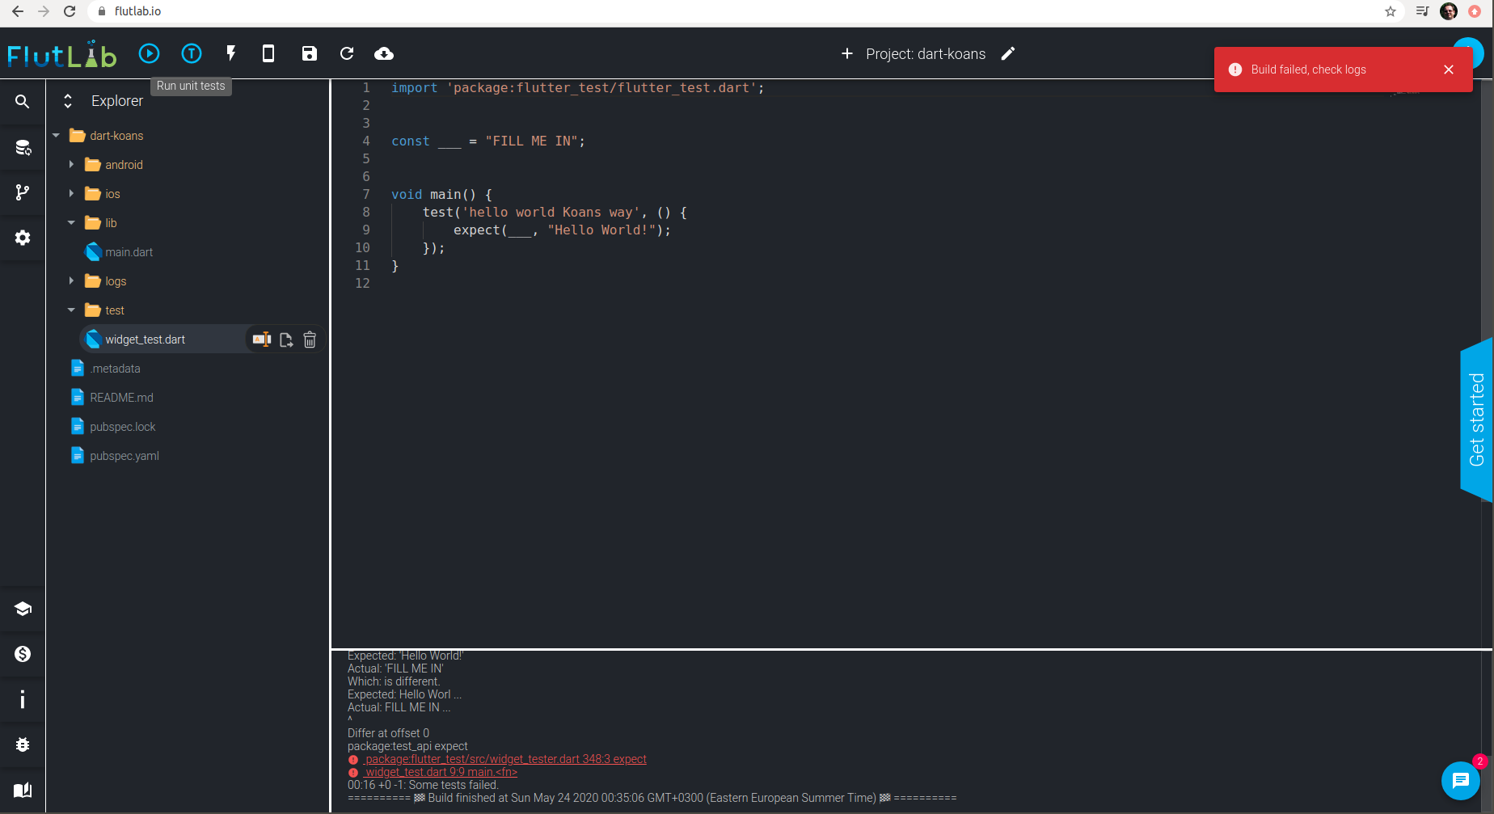
Task: Click the cloud download build icon
Action: coord(384,53)
